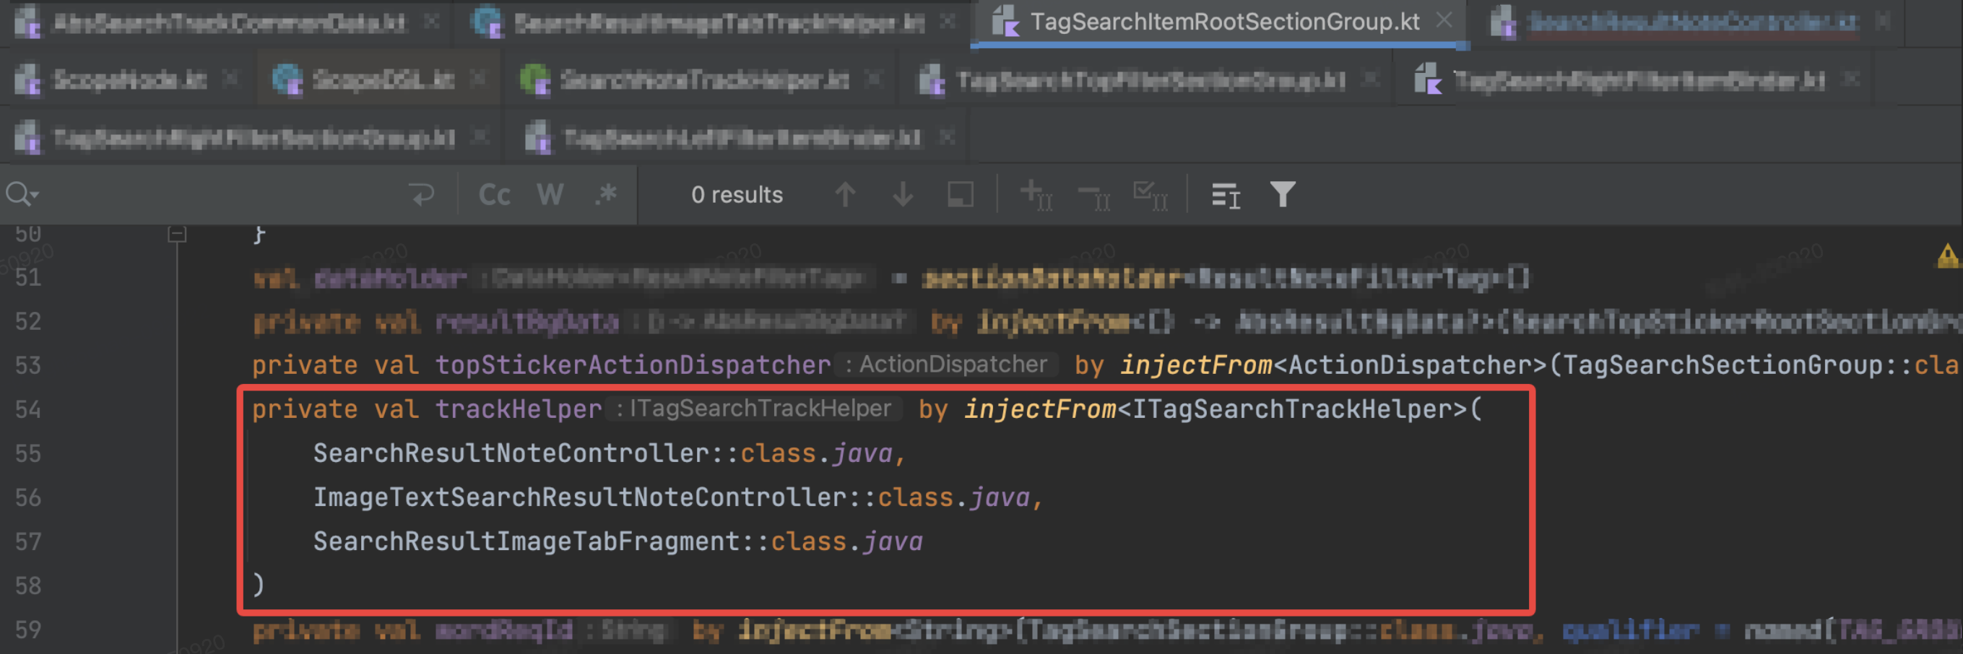Unselect occurrence icon in find bar
The height and width of the screenshot is (654, 1963).
[1093, 195]
